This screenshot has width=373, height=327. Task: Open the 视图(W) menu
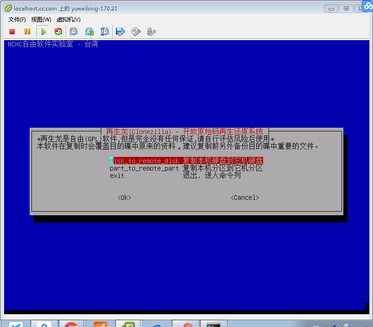click(41, 20)
